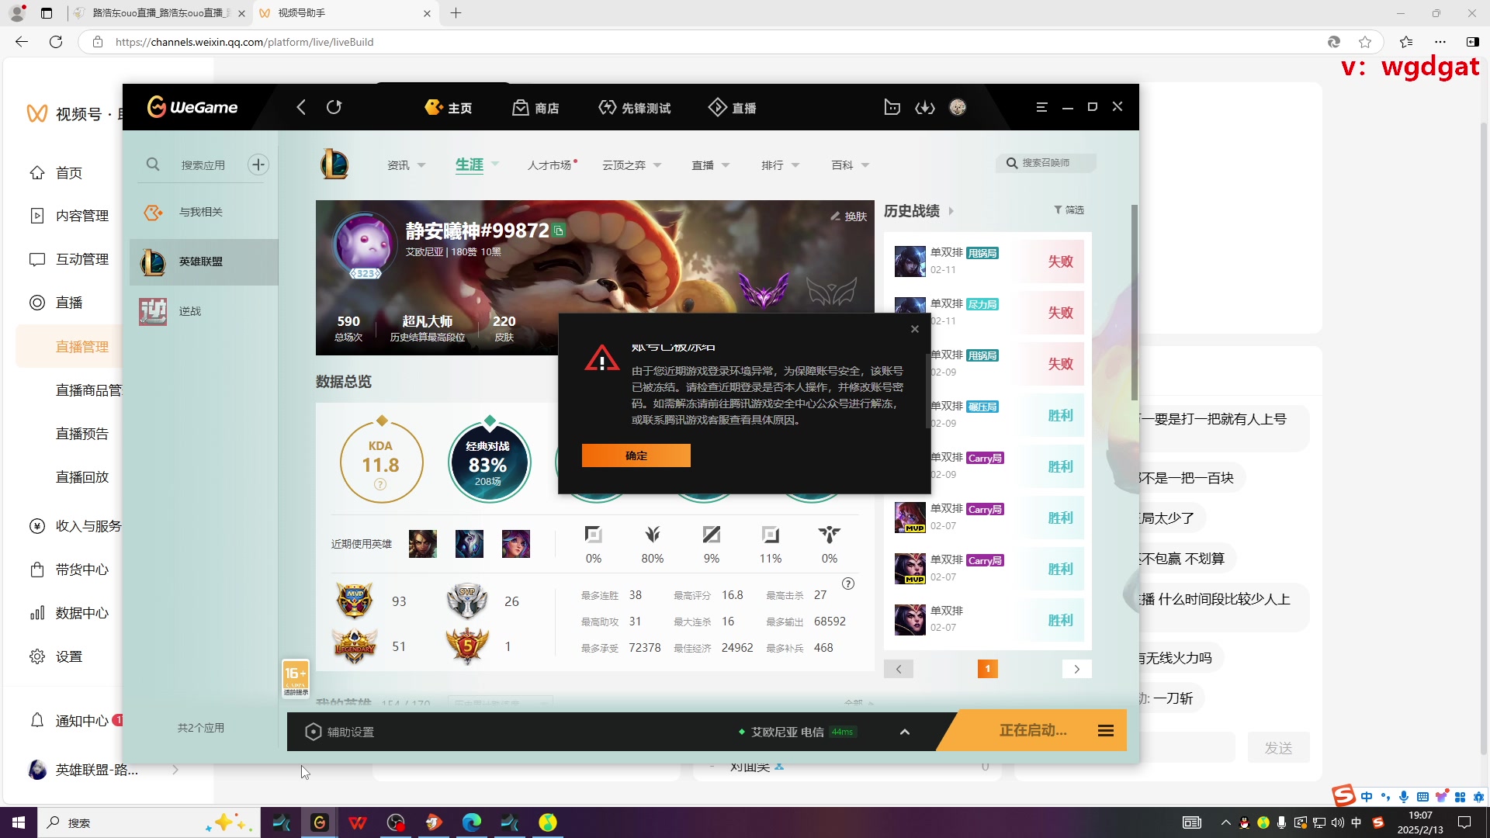Click the SVP badge icon with 26
This screenshot has height=838, width=1490.
pos(467,601)
